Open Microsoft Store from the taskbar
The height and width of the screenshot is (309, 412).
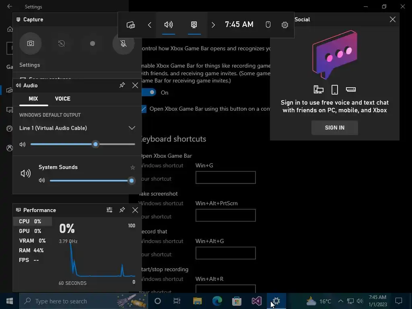(237, 301)
